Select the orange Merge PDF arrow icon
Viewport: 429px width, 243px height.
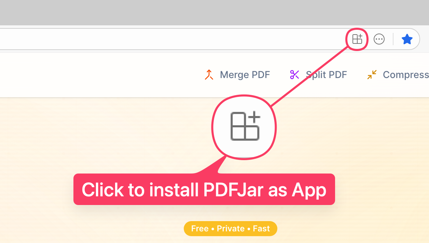coord(208,75)
